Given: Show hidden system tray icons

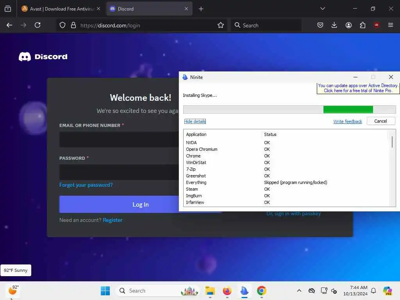Looking at the screenshot, I should pyautogui.click(x=299, y=291).
